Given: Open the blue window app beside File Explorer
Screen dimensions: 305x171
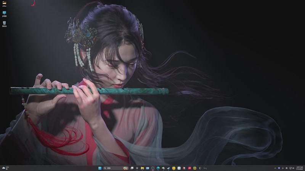Looking at the screenshot, I should point(148,168).
